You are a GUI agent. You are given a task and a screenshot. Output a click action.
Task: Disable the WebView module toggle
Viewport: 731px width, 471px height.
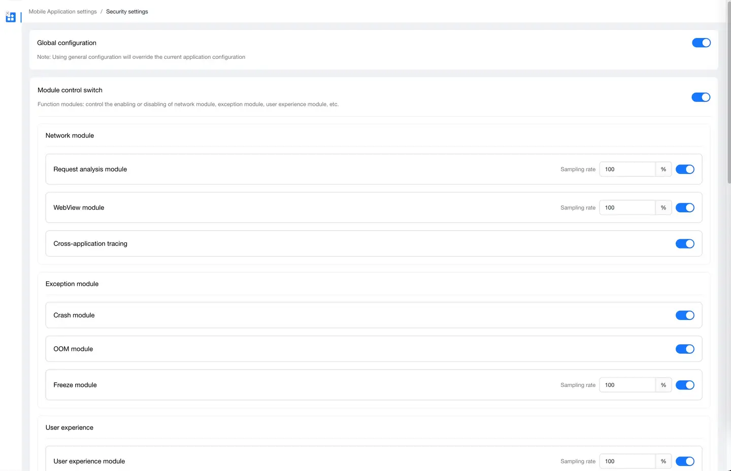(x=685, y=208)
